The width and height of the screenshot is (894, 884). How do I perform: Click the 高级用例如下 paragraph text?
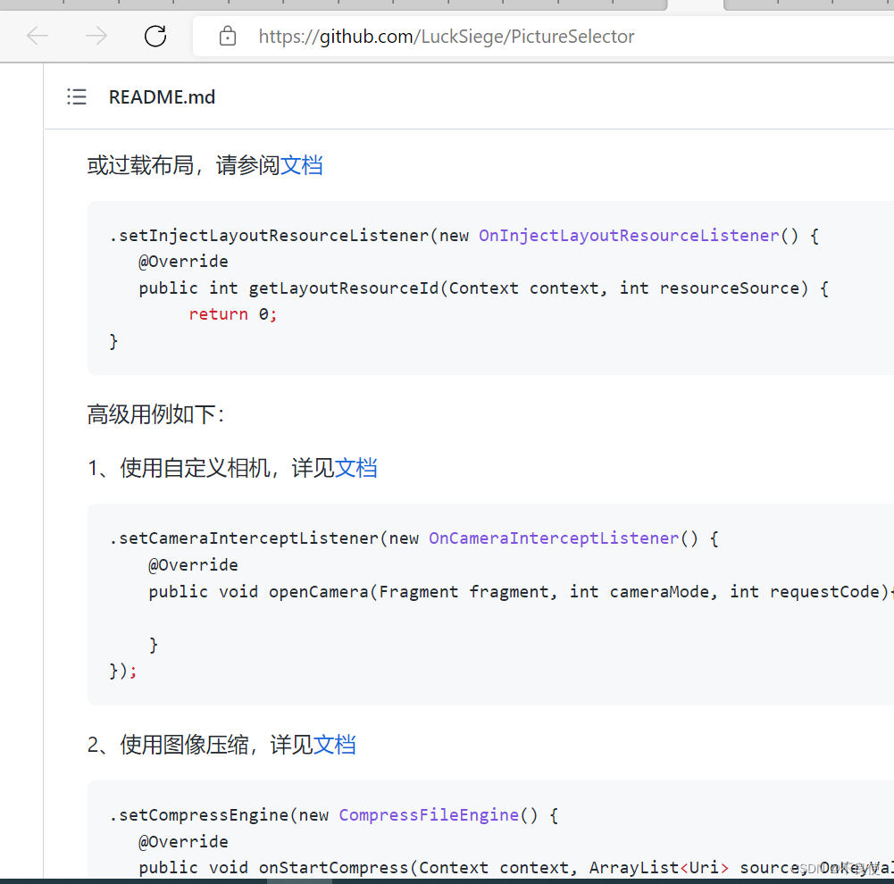(x=155, y=414)
